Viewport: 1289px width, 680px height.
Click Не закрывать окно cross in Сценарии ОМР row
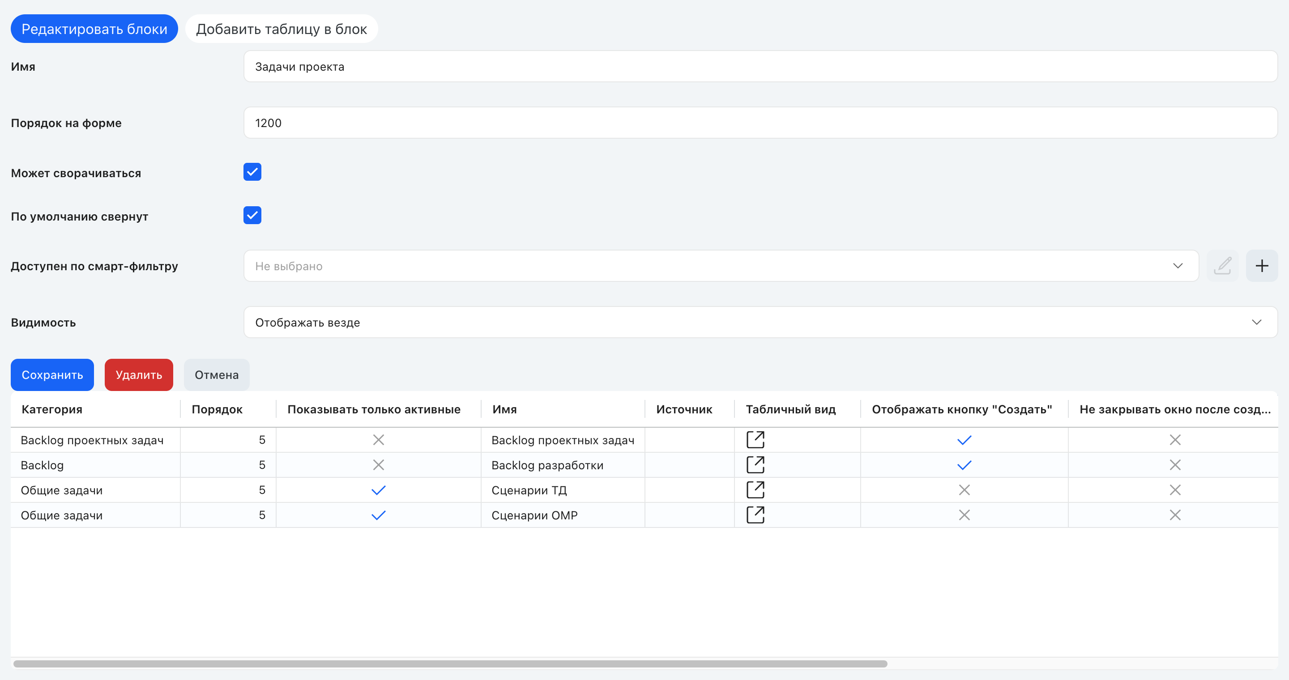click(1175, 515)
